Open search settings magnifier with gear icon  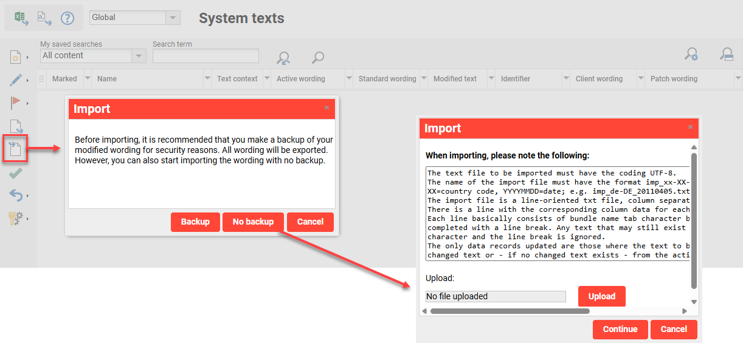(x=691, y=54)
